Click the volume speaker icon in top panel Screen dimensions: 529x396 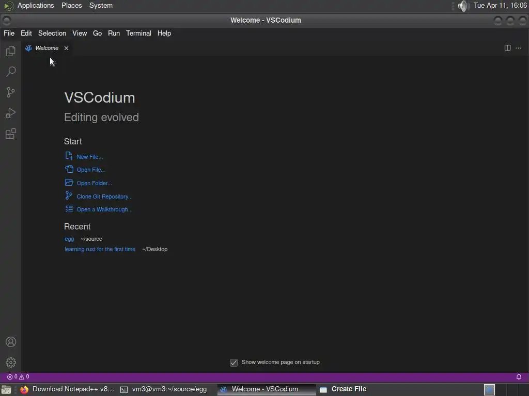tap(463, 6)
